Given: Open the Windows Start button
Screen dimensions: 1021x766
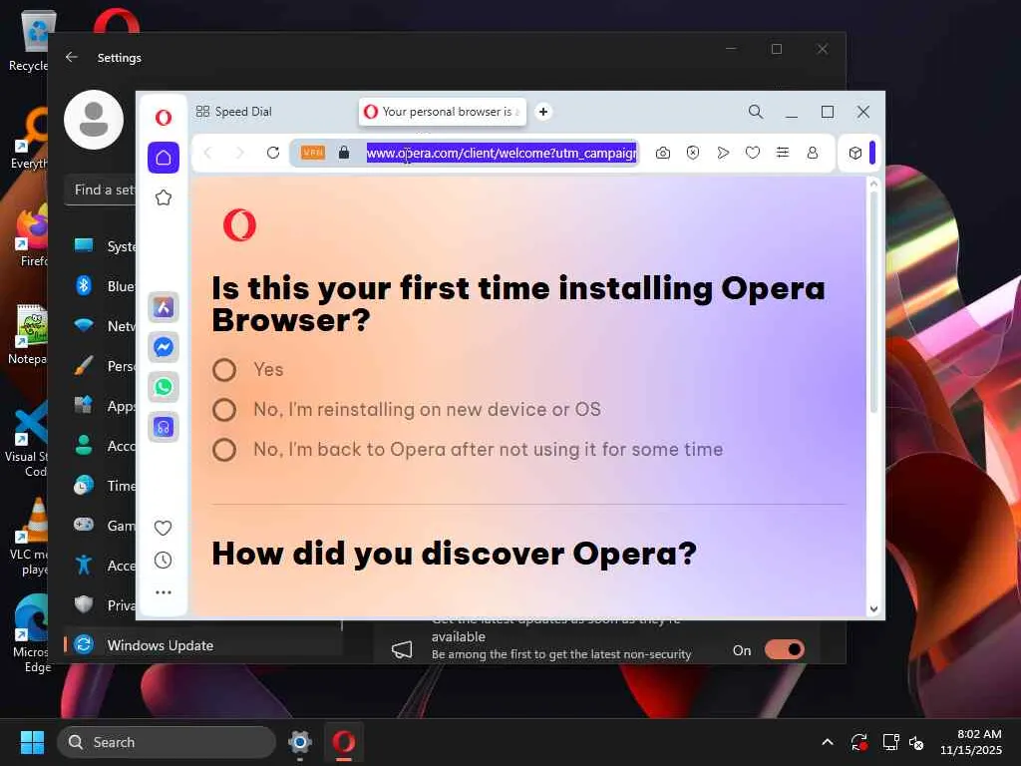Looking at the screenshot, I should (32, 742).
